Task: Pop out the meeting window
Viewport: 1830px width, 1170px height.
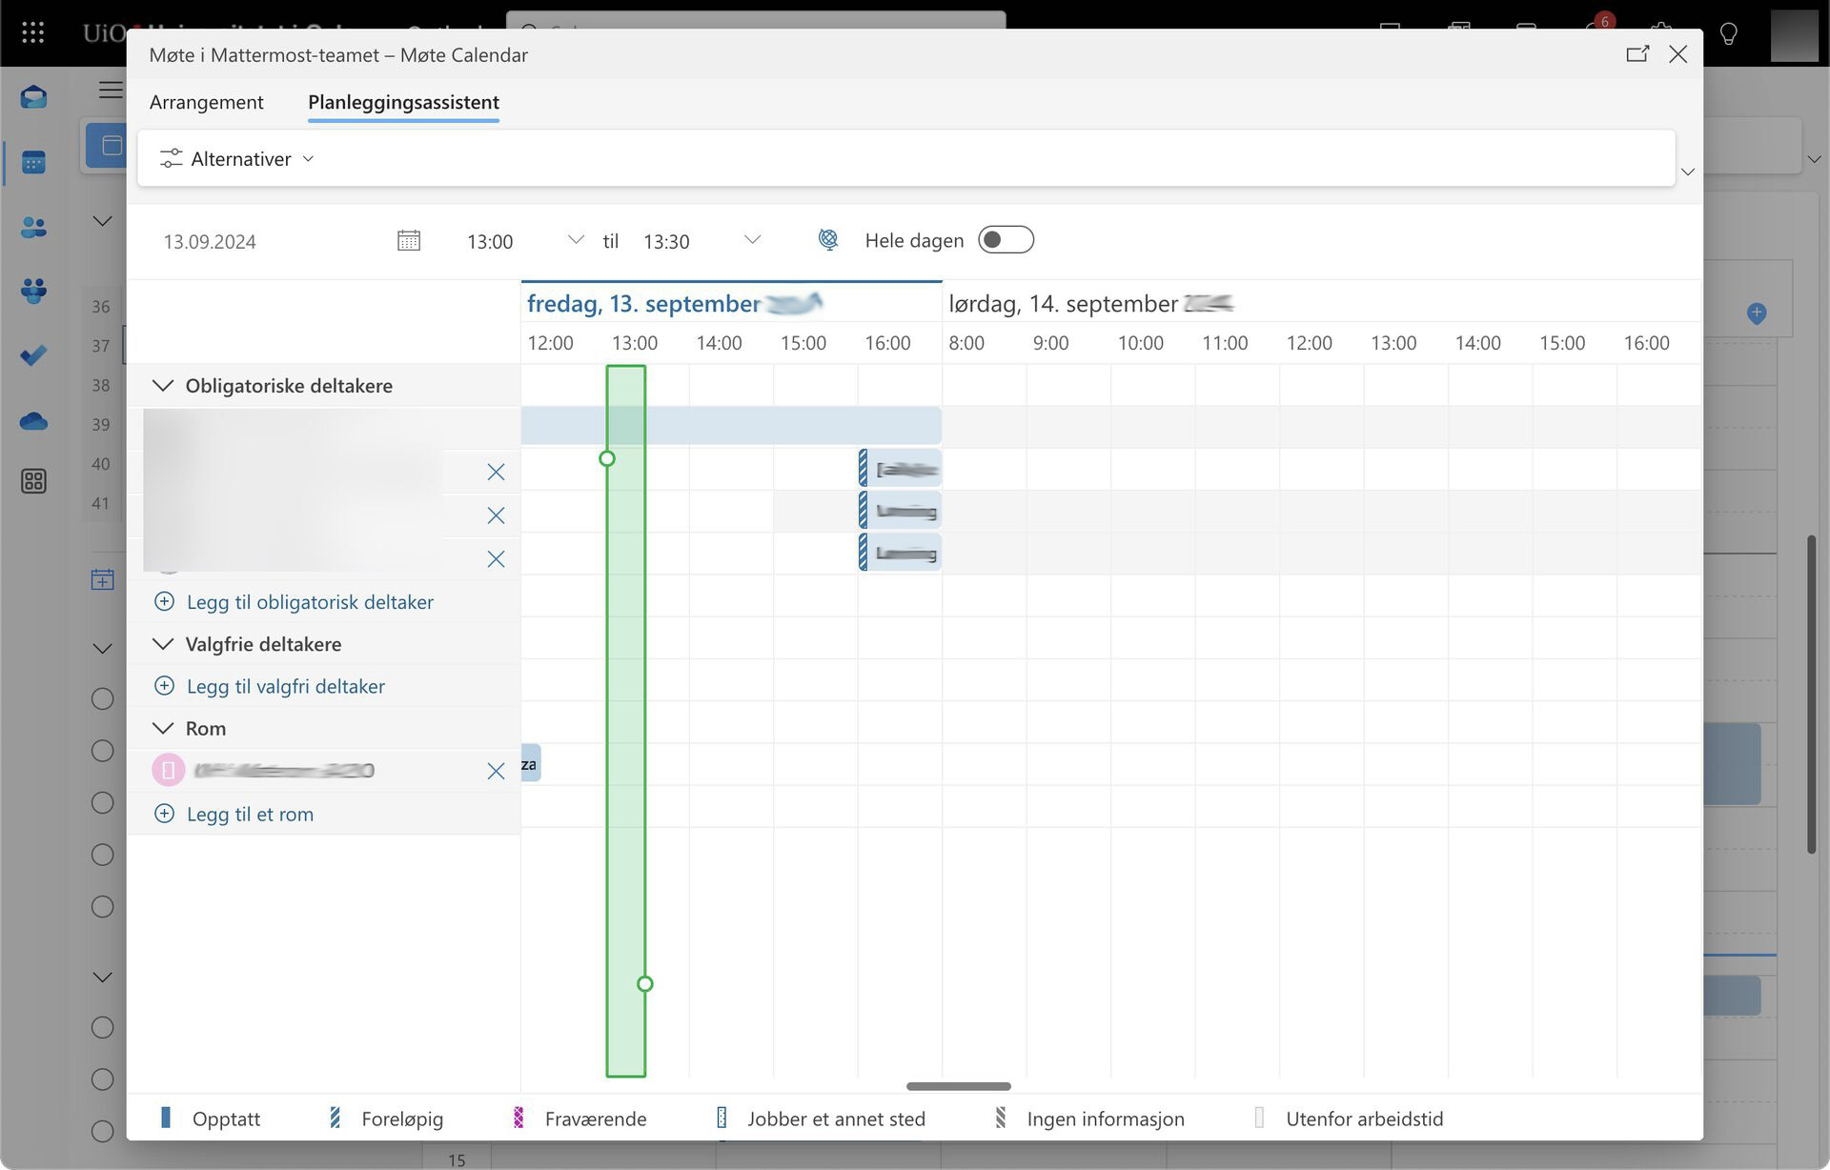Action: [x=1637, y=54]
